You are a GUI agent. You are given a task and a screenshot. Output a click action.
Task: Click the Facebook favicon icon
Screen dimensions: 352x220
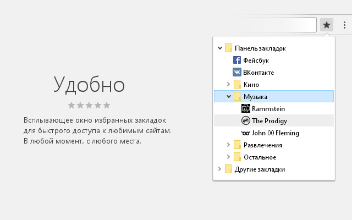pos(237,60)
